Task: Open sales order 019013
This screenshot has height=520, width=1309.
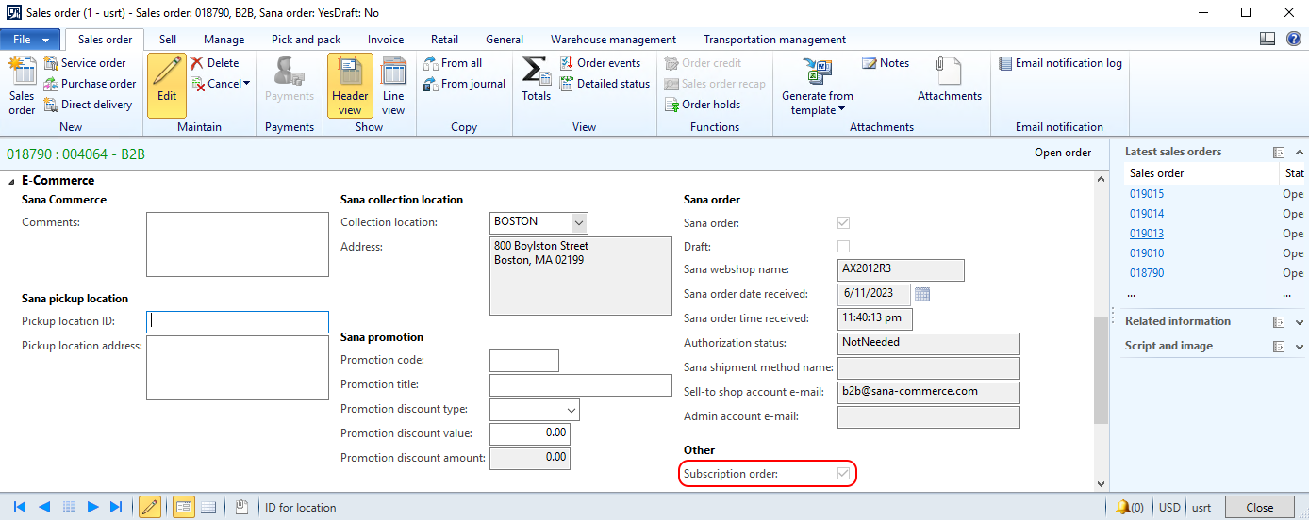Action: (x=1147, y=234)
